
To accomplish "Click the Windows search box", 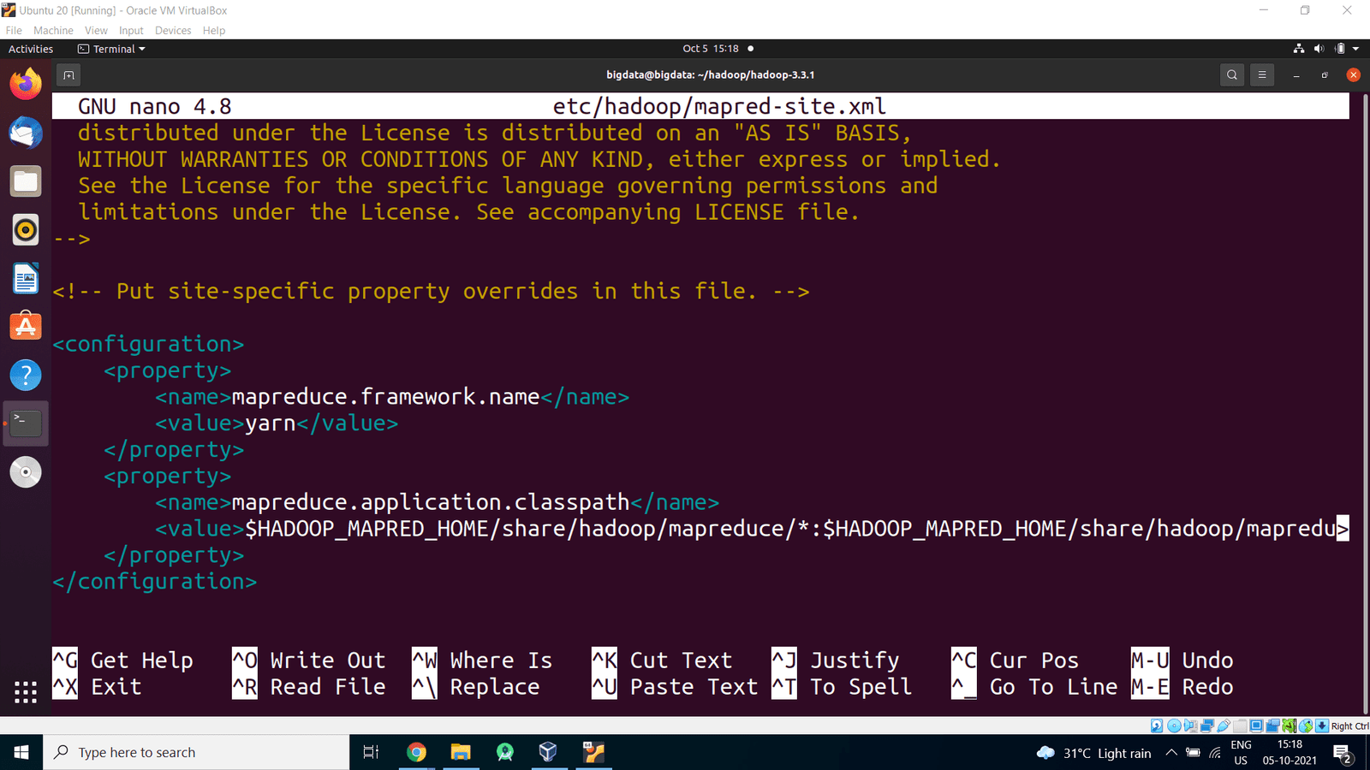I will pyautogui.click(x=197, y=752).
